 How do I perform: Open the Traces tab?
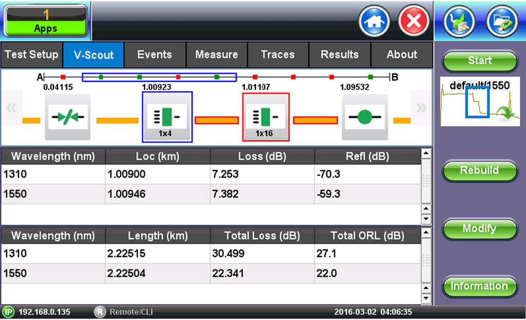(278, 55)
